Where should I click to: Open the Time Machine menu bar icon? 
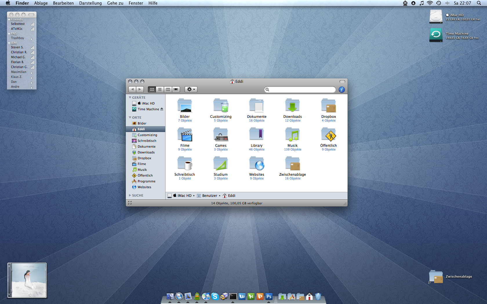click(x=439, y=3)
